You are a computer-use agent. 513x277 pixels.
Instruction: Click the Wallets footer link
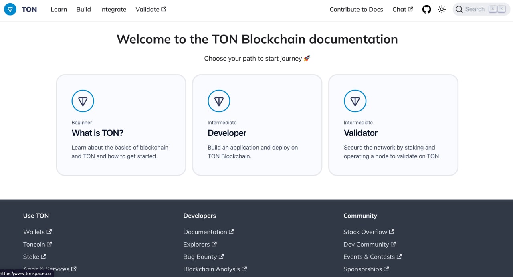click(37, 232)
